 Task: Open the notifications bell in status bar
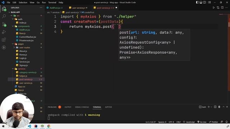[x=227, y=122]
